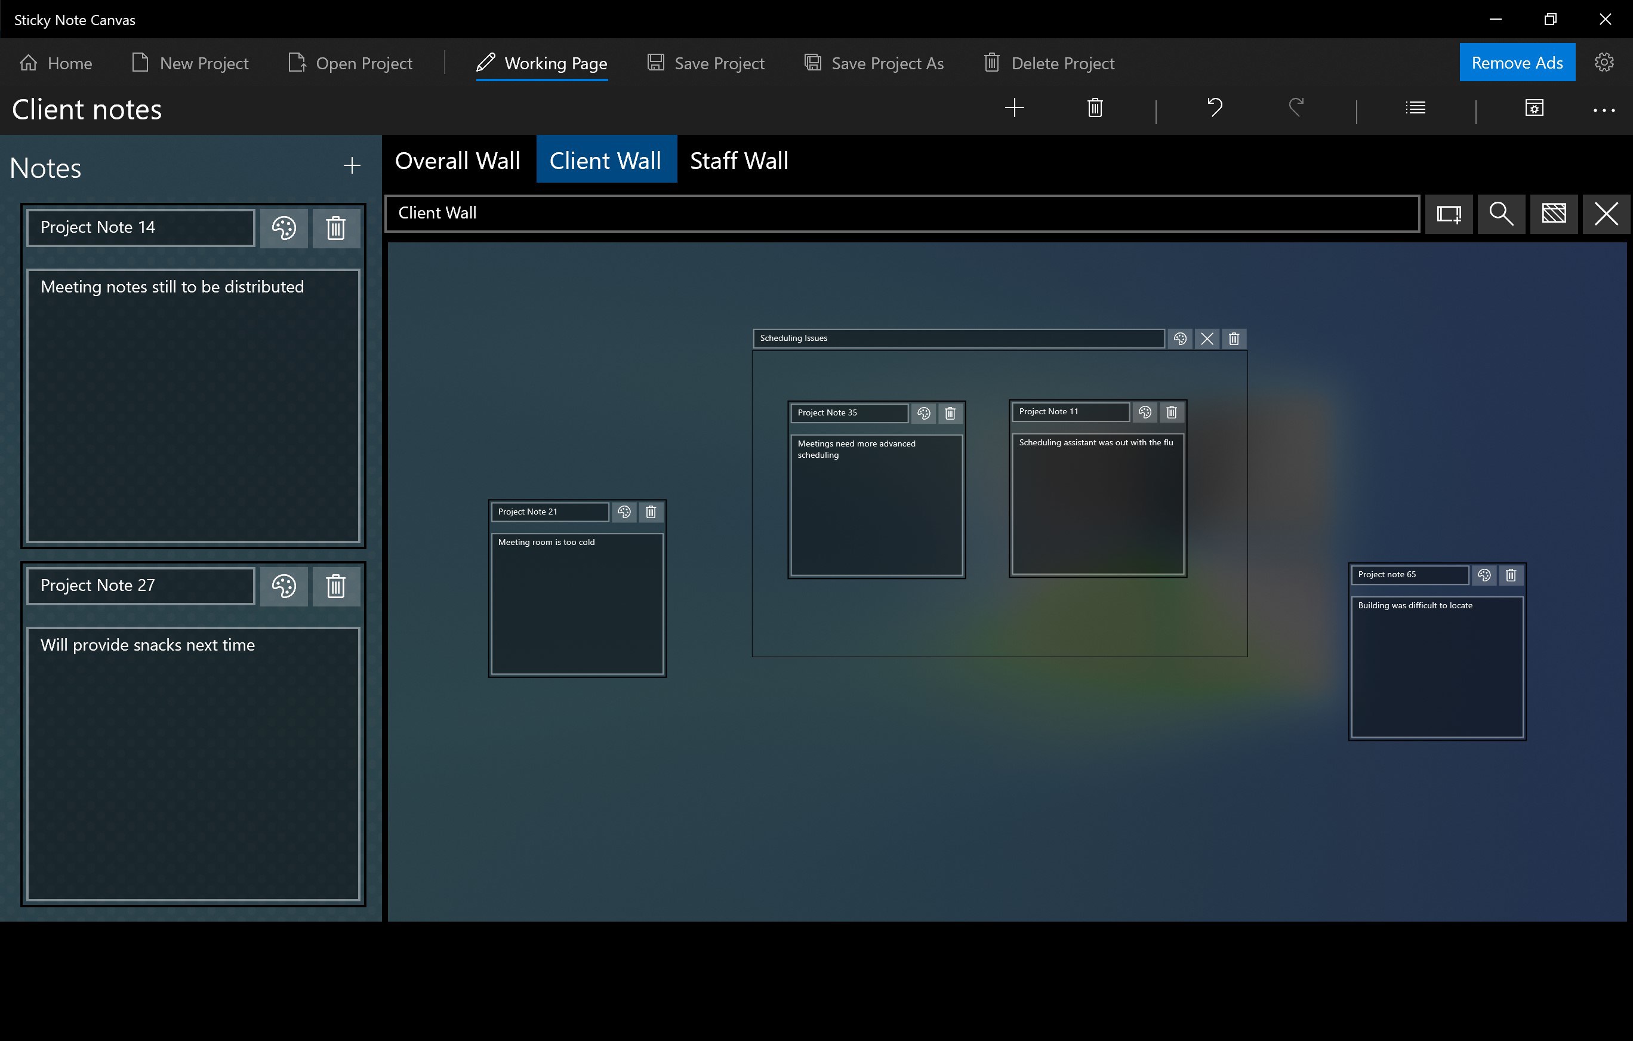The height and width of the screenshot is (1041, 1633).
Task: Click the mask/filter icon on Client Wall toolbar
Action: point(1554,213)
